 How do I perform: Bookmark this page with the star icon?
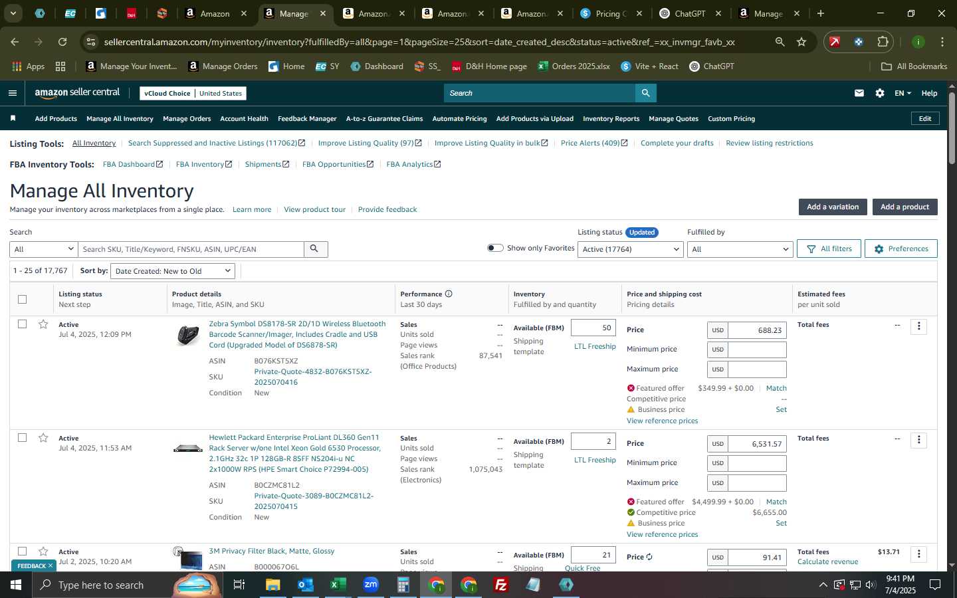tap(801, 42)
